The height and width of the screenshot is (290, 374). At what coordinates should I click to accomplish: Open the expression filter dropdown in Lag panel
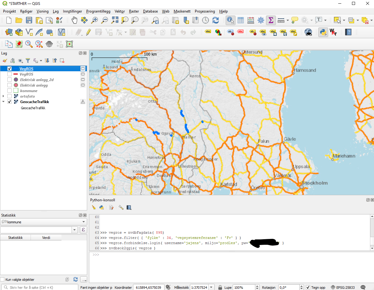(41, 61)
